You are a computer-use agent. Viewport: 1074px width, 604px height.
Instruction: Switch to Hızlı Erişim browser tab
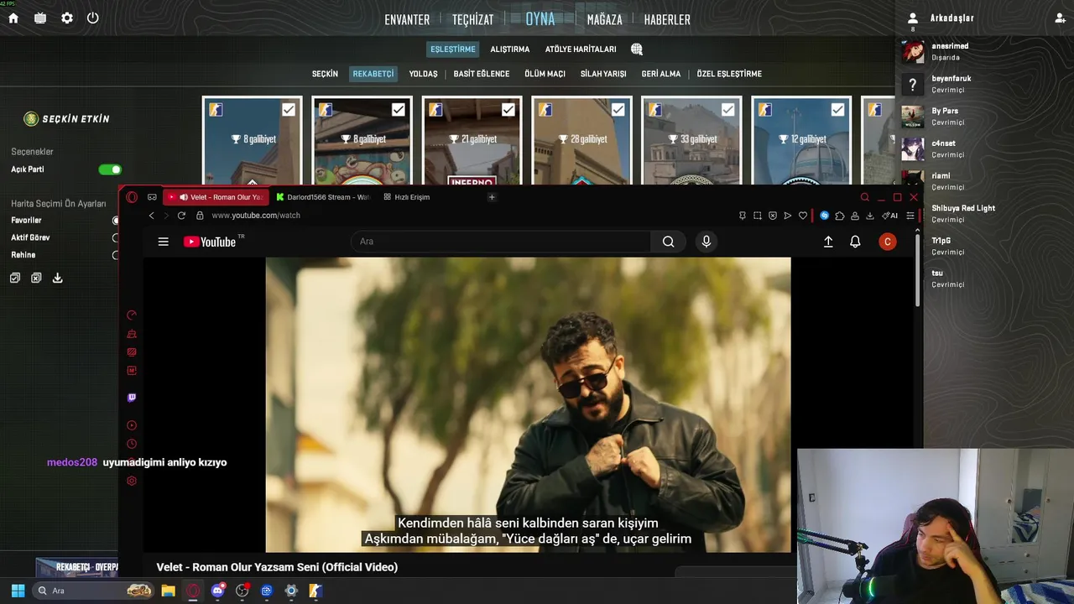[407, 197]
